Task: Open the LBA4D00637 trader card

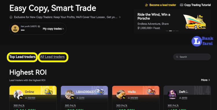Action: [84, 98]
